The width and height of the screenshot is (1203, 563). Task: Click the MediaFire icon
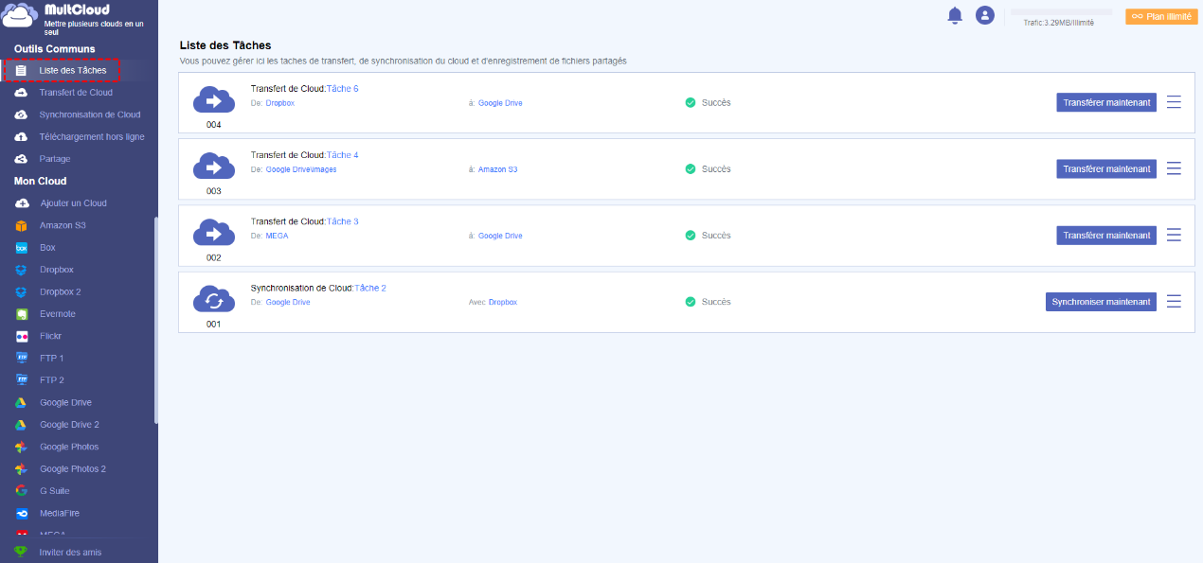[x=21, y=513]
